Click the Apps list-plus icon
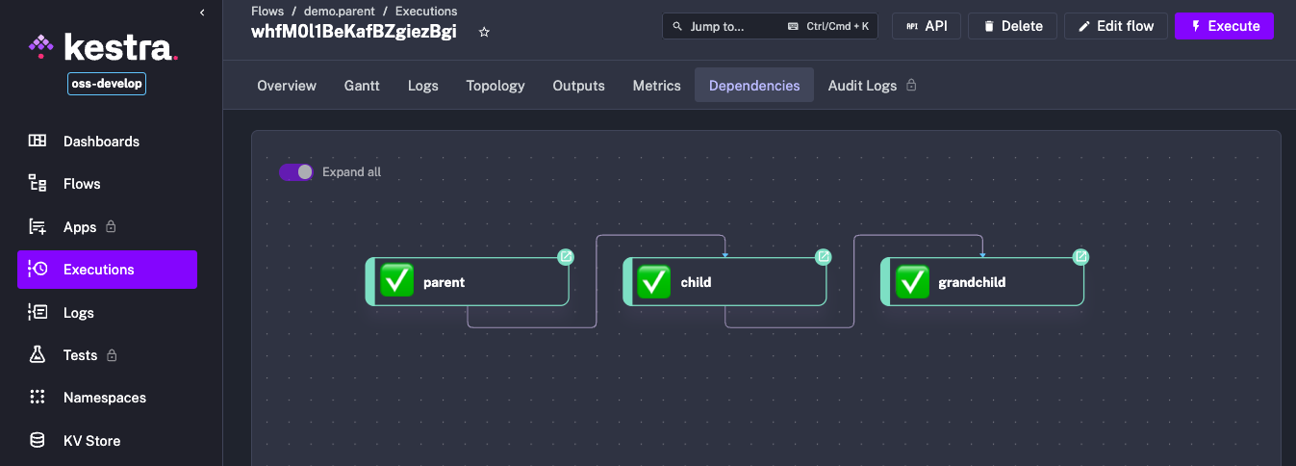This screenshot has height=466, width=1296. click(x=38, y=227)
